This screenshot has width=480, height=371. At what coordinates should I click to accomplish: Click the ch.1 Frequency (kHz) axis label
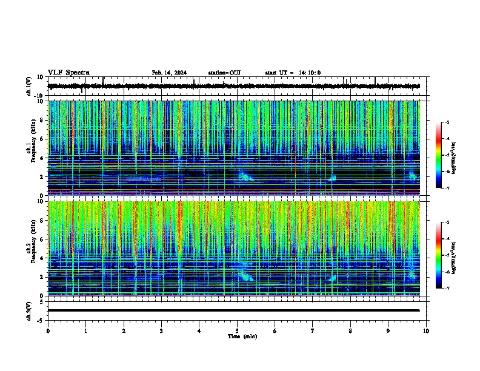(31, 141)
